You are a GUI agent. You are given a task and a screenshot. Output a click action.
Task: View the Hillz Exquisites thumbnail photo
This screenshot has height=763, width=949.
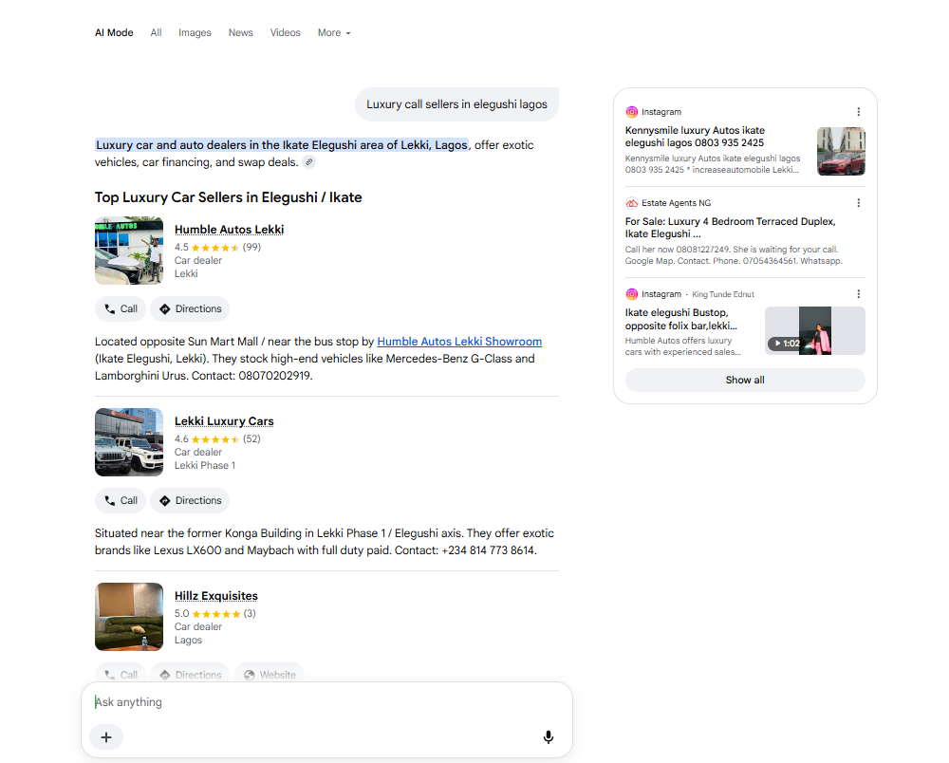click(129, 617)
